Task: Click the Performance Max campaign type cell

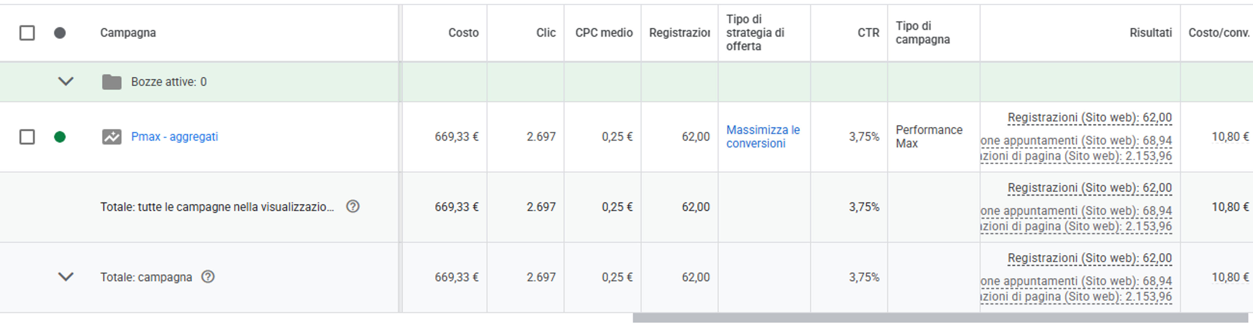Action: tap(929, 137)
